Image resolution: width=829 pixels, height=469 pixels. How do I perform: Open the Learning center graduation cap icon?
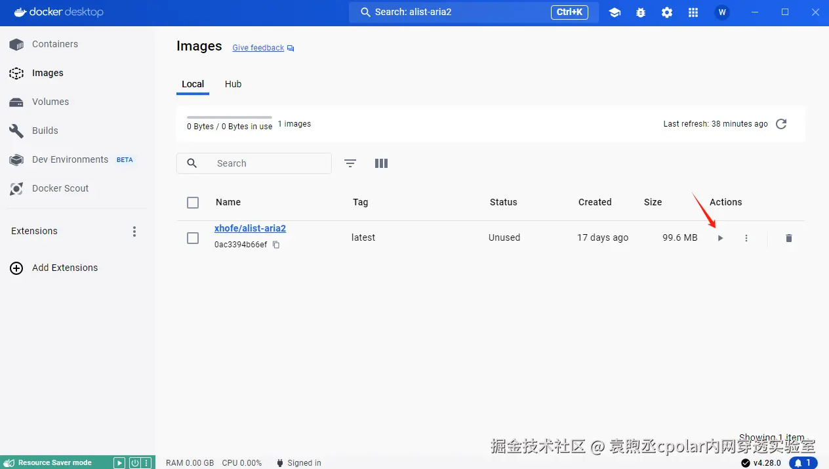[615, 12]
